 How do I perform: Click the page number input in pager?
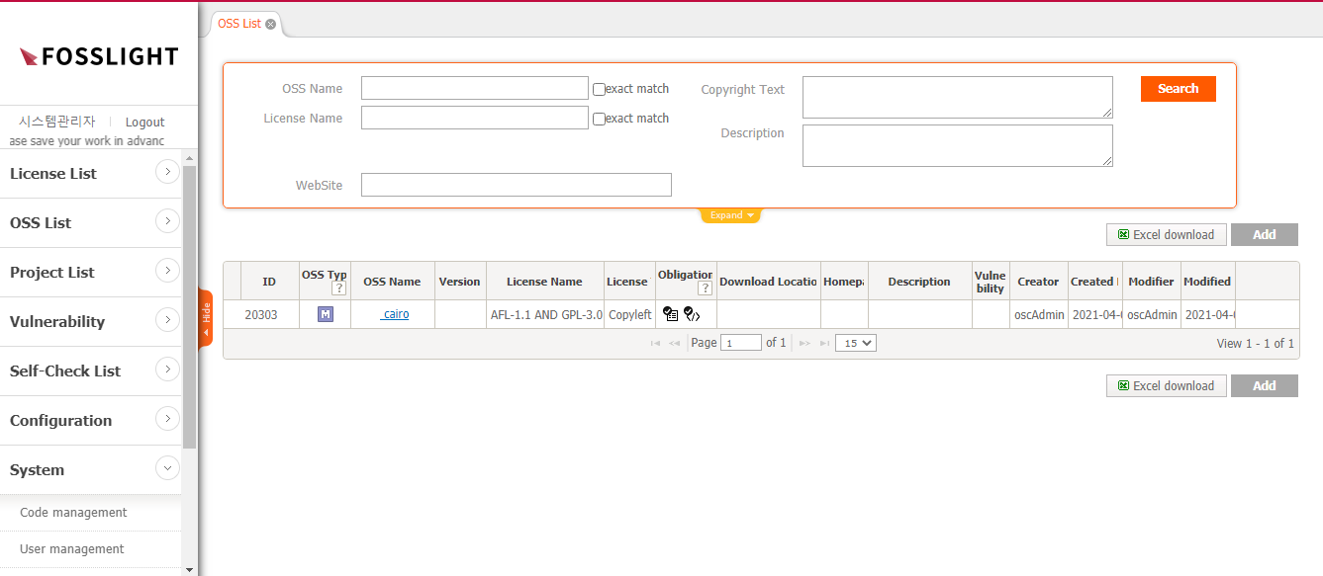point(742,343)
